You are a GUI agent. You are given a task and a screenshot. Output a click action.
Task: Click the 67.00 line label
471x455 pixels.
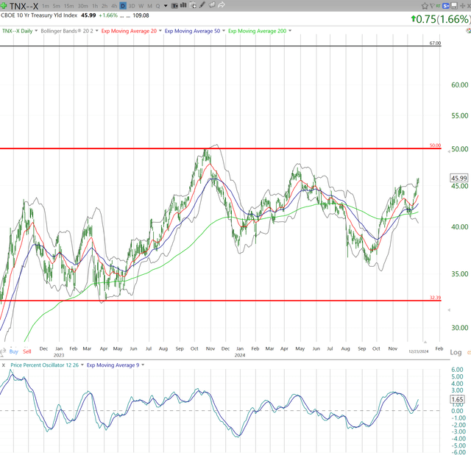435,43
